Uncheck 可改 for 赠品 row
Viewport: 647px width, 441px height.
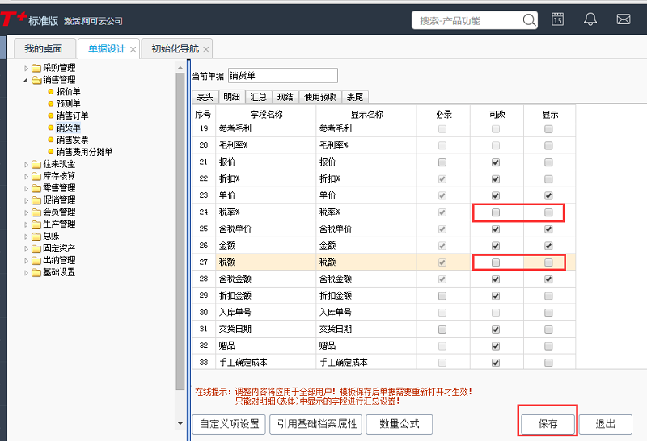coord(496,346)
